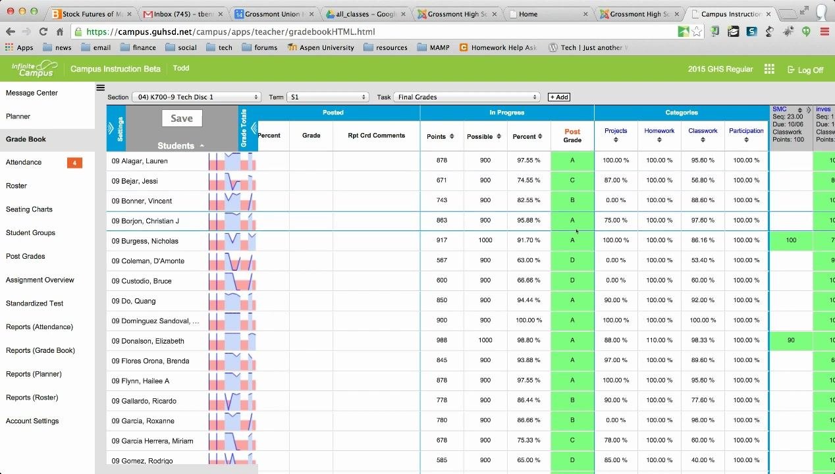835x474 pixels.
Task: Sort the SMC assignment column arrows
Action: click(x=799, y=110)
